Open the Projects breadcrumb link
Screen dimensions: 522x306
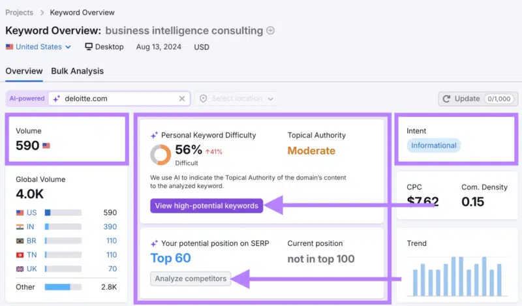point(20,12)
